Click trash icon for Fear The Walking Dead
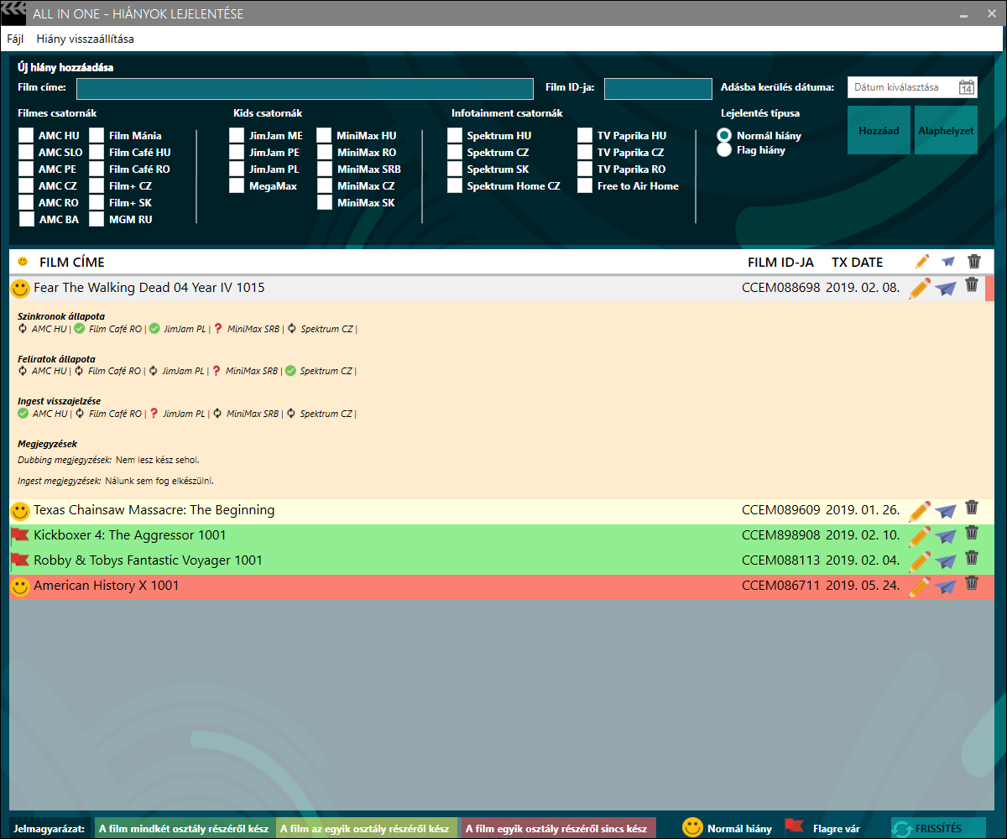 972,285
